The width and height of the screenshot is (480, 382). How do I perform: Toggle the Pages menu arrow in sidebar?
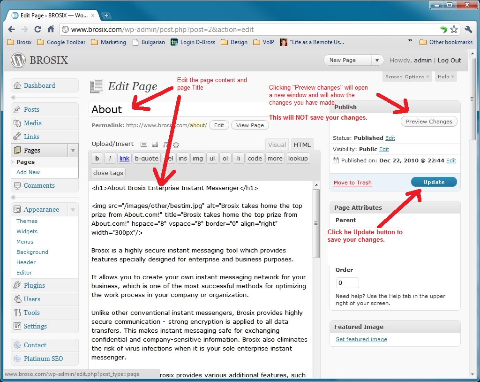(73, 150)
